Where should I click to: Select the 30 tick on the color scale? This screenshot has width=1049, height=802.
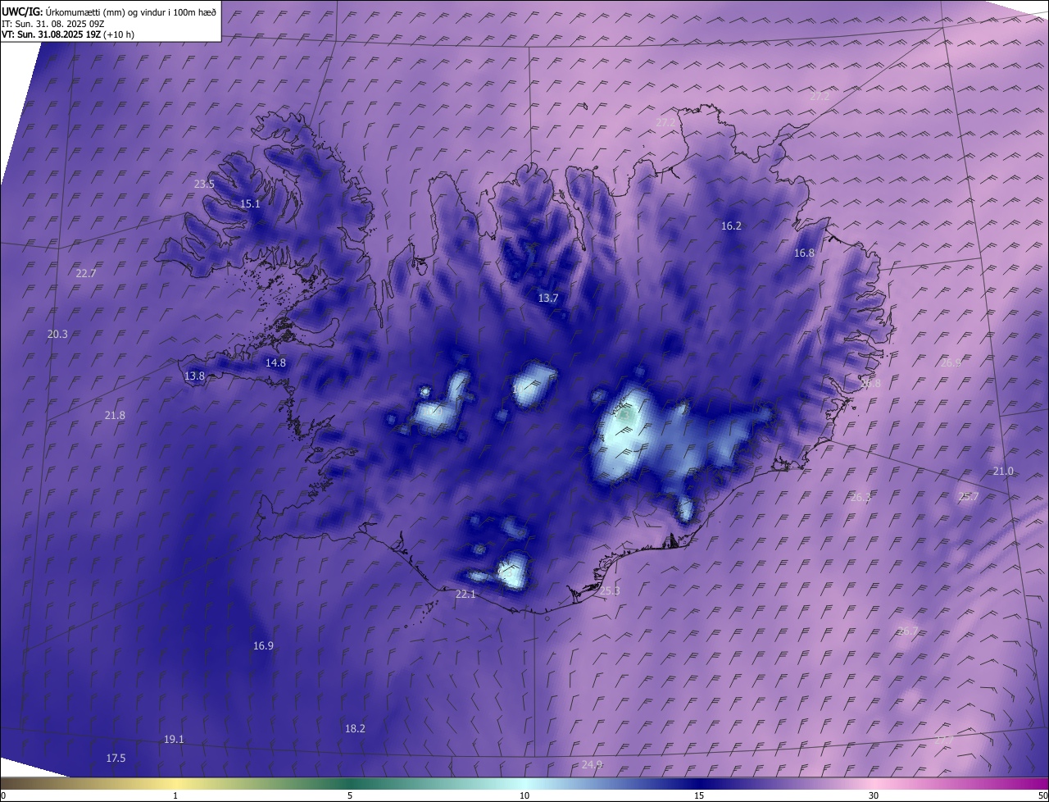(874, 796)
